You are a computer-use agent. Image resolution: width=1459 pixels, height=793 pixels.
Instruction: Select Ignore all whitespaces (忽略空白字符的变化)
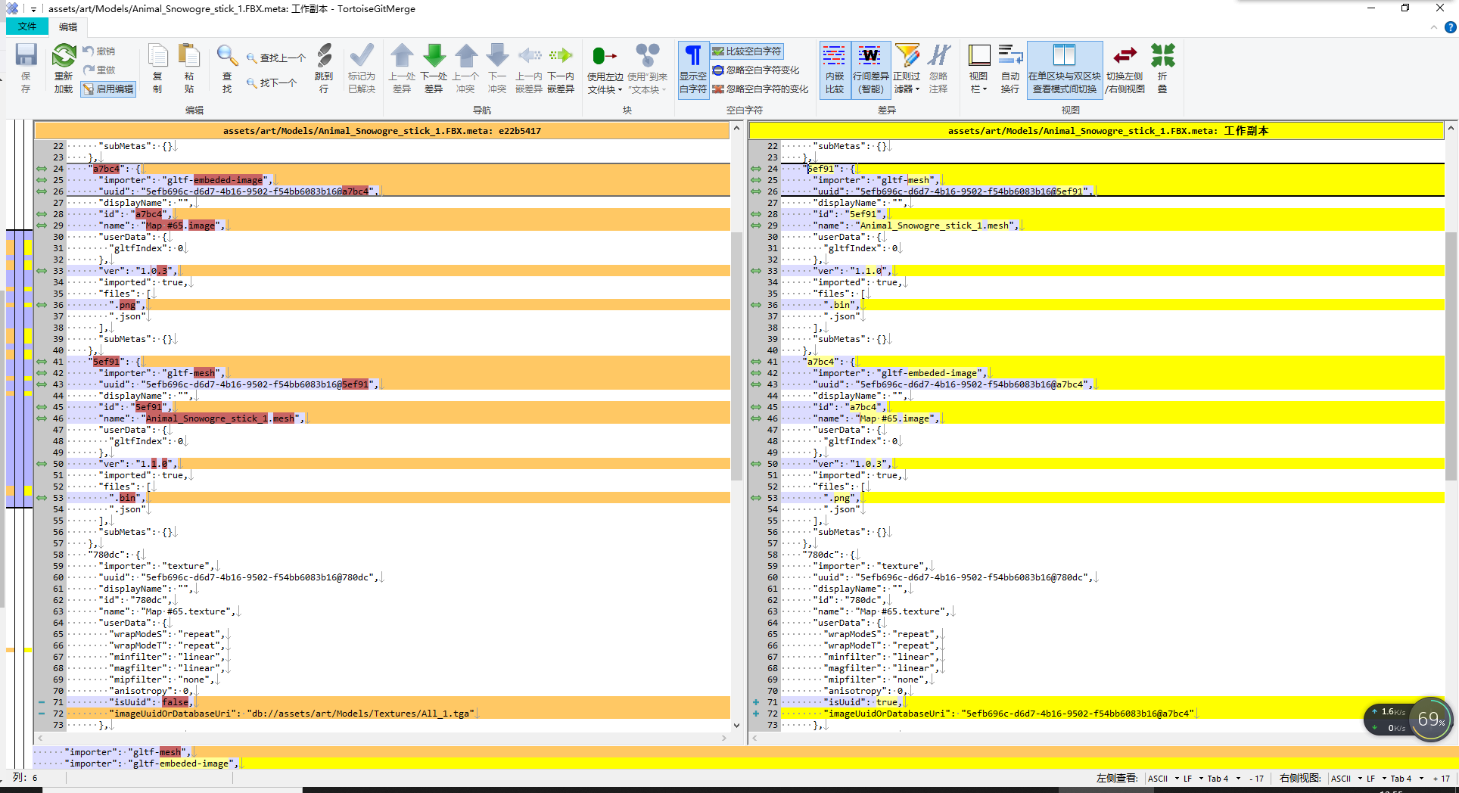[x=761, y=89]
